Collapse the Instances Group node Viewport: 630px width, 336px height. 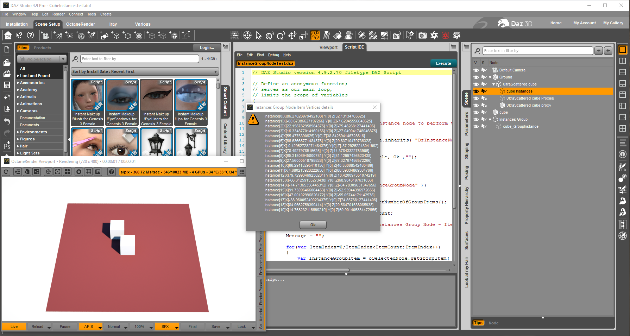[x=490, y=120]
